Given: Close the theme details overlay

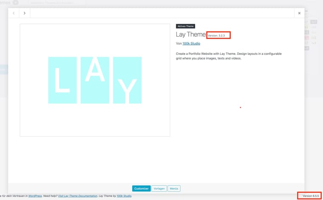Looking at the screenshot, I should [299, 13].
